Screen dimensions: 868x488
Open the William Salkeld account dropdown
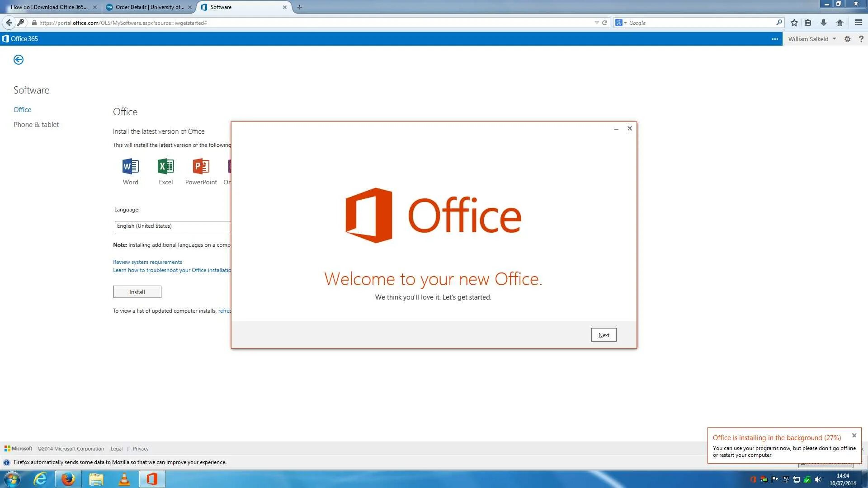point(812,39)
